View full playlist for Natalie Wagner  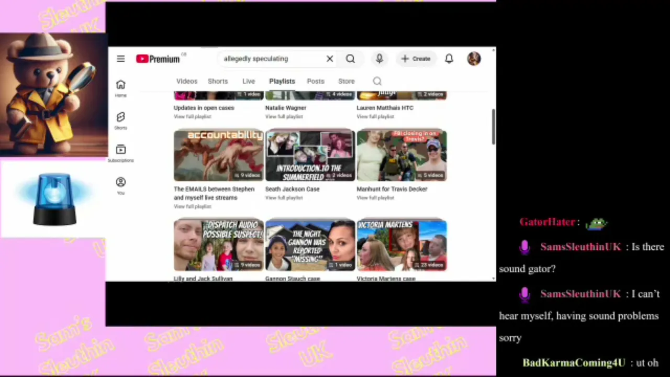click(284, 117)
